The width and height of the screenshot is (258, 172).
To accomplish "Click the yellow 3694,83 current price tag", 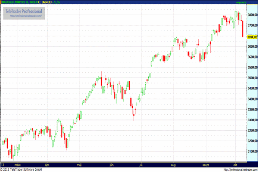I will (x=252, y=36).
